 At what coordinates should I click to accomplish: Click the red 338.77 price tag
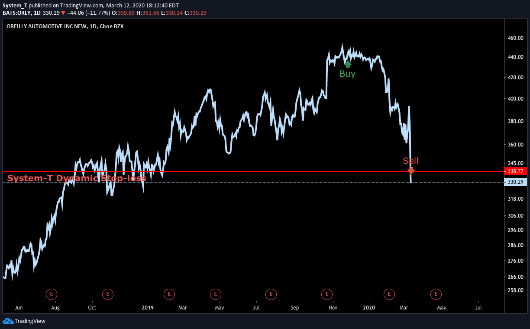516,171
